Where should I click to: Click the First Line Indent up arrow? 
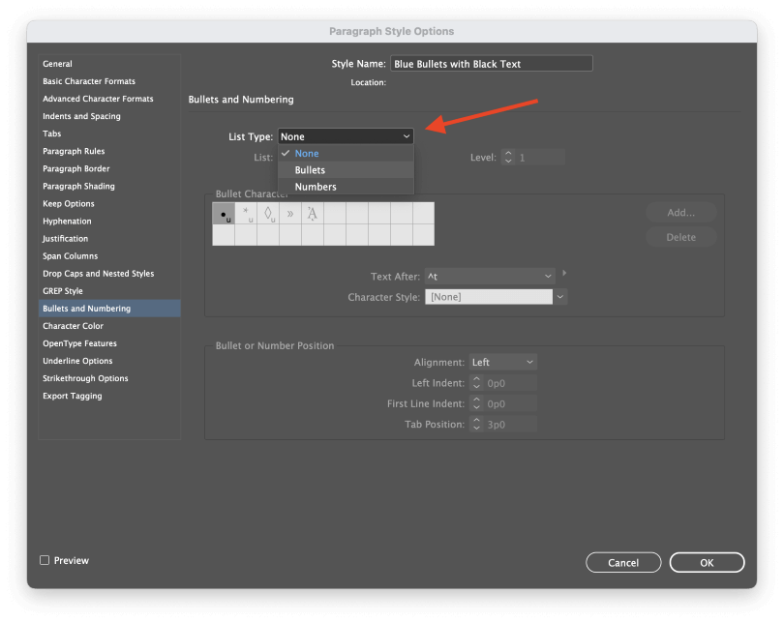(x=475, y=400)
